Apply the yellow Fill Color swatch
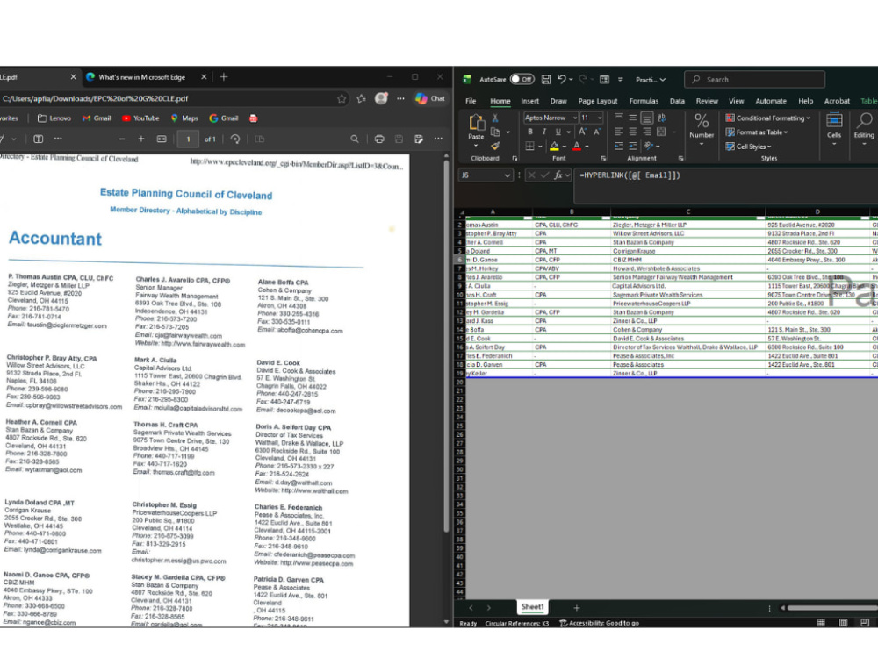 [x=554, y=146]
